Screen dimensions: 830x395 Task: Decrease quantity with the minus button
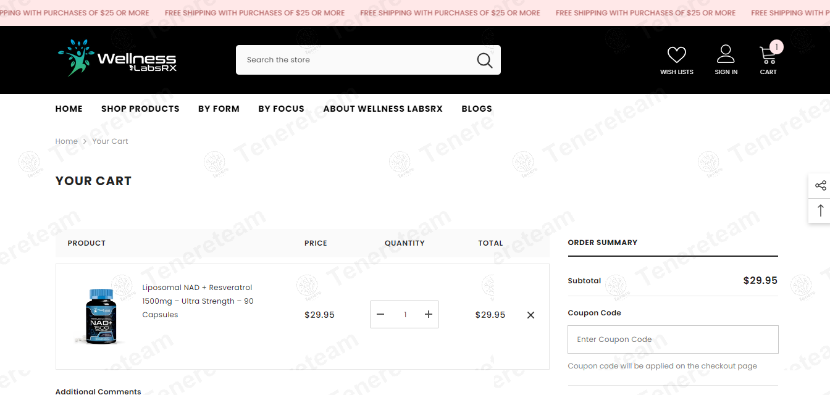point(380,314)
